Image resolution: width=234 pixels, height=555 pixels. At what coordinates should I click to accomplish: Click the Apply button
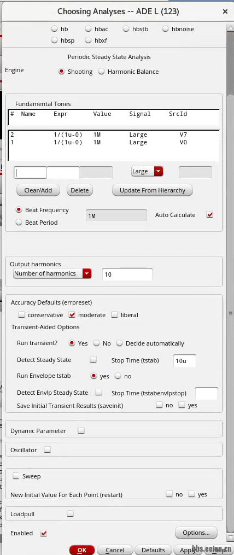(x=188, y=550)
